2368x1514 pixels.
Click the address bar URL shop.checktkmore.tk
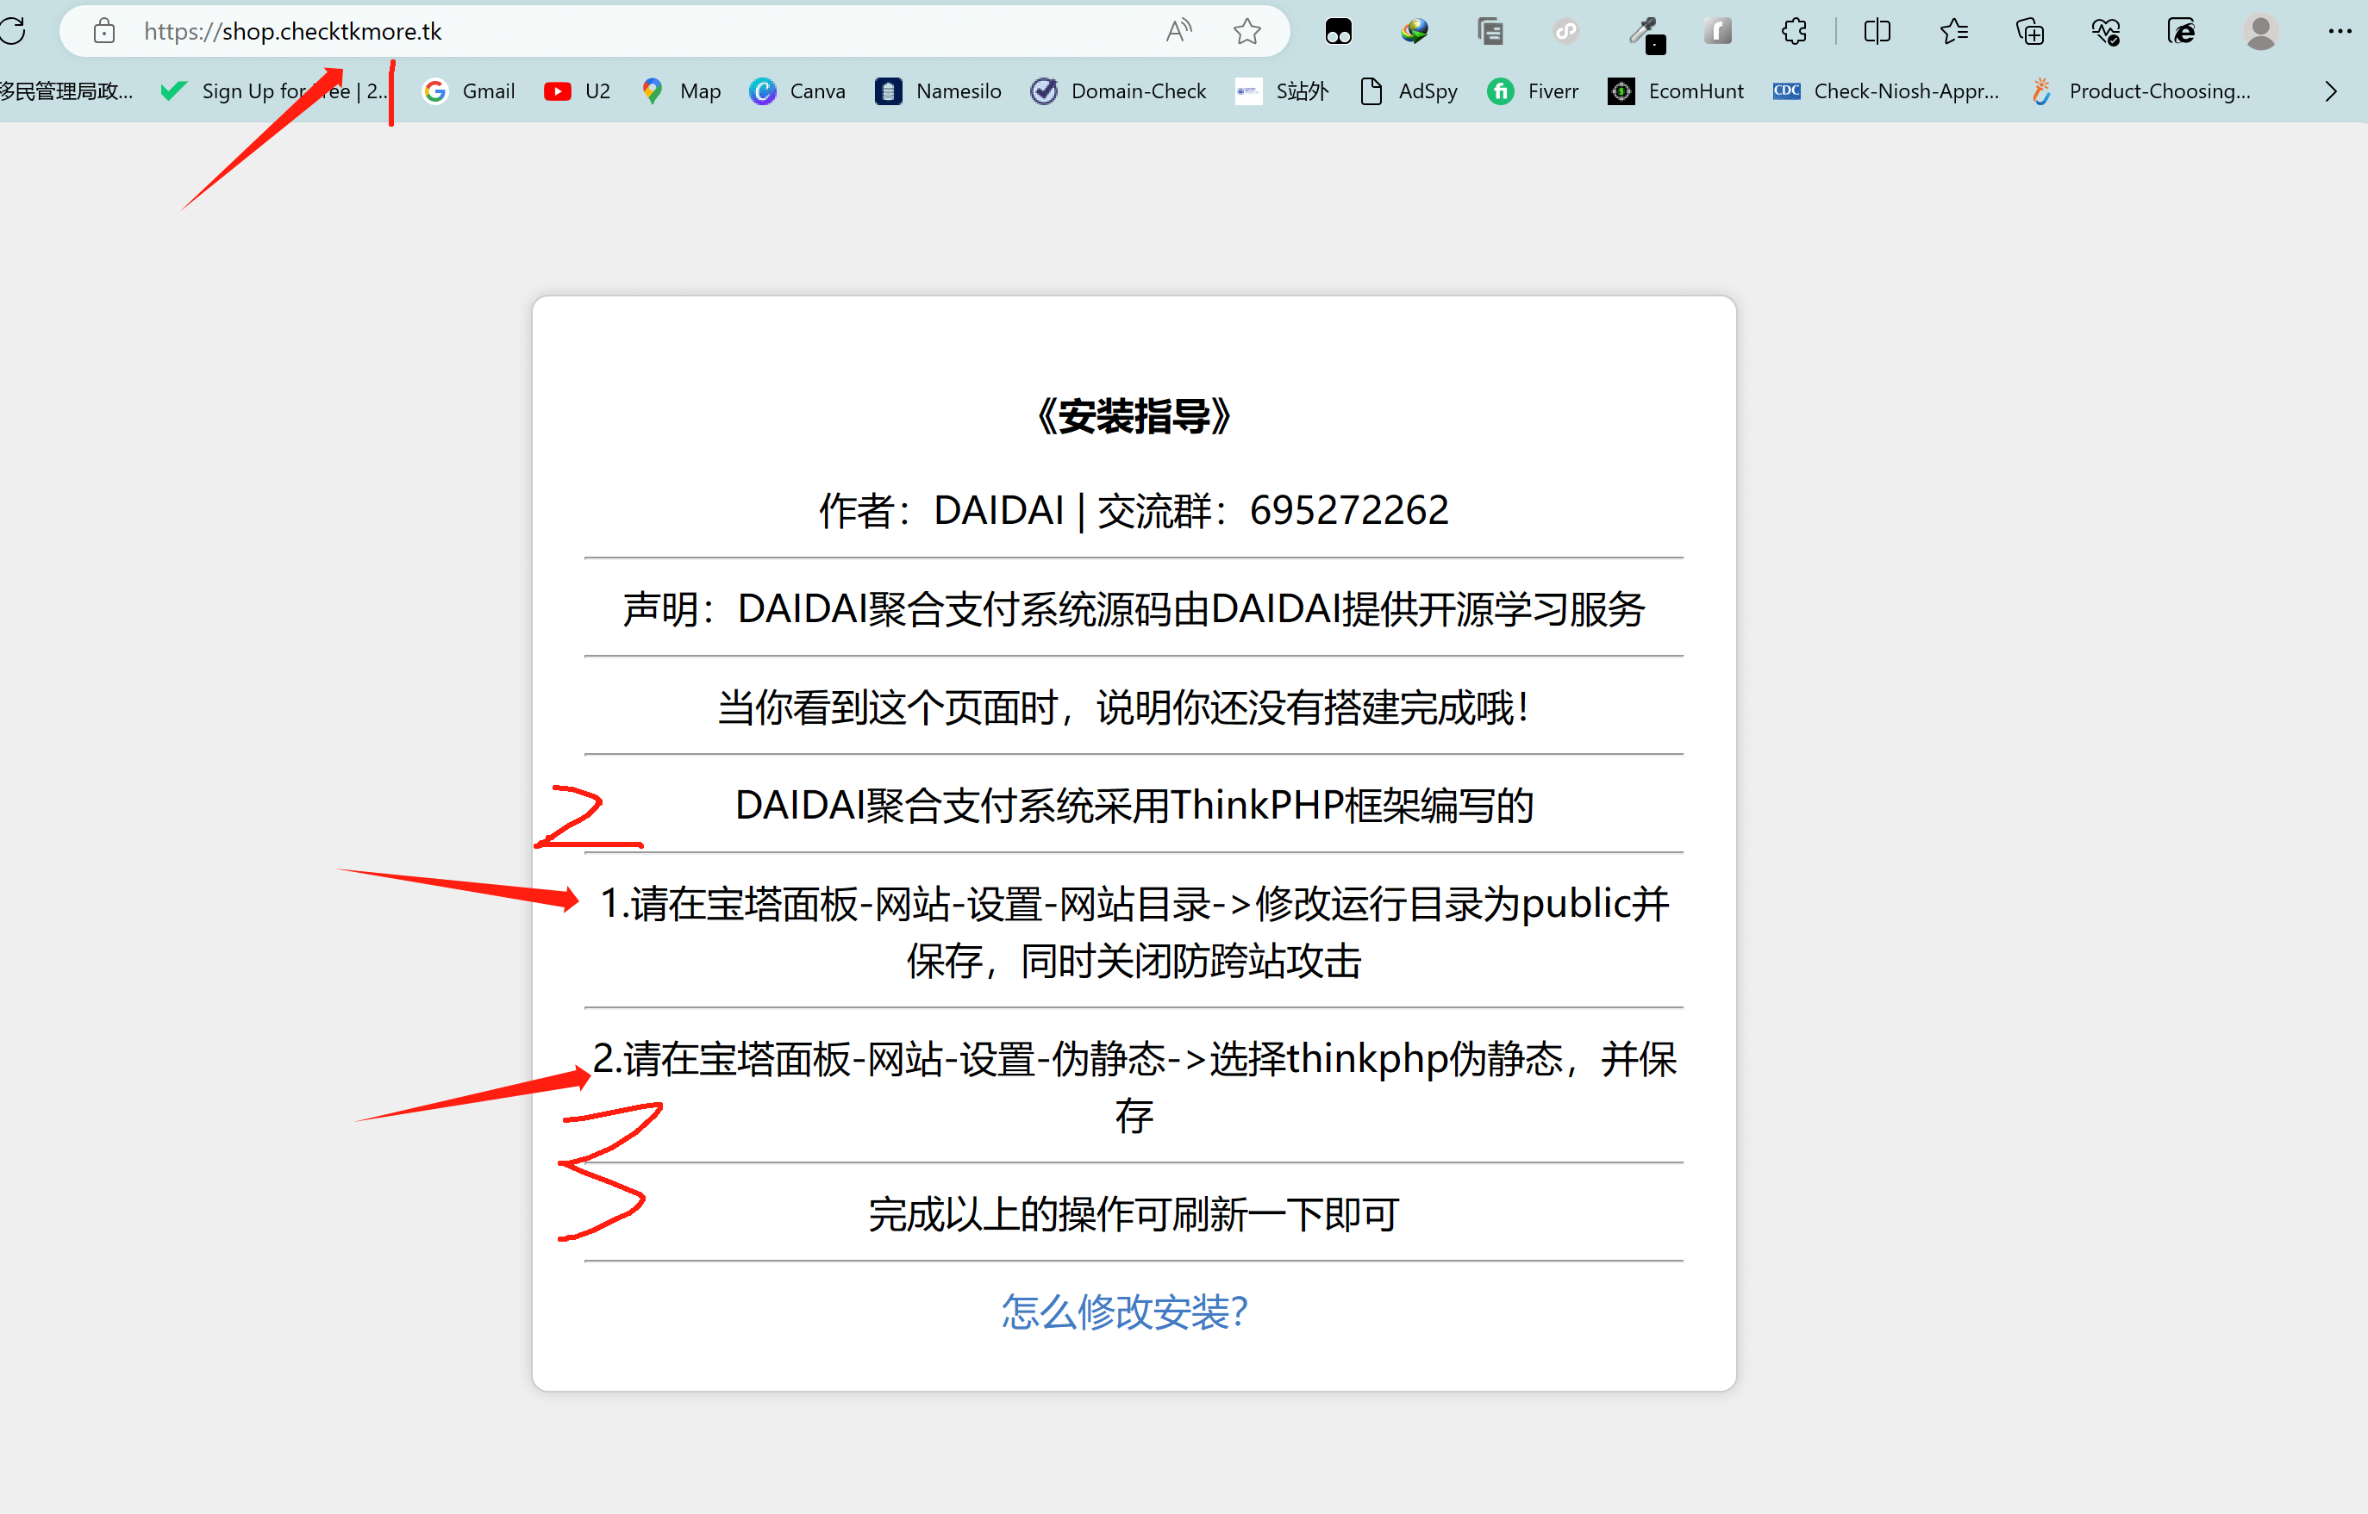(292, 32)
